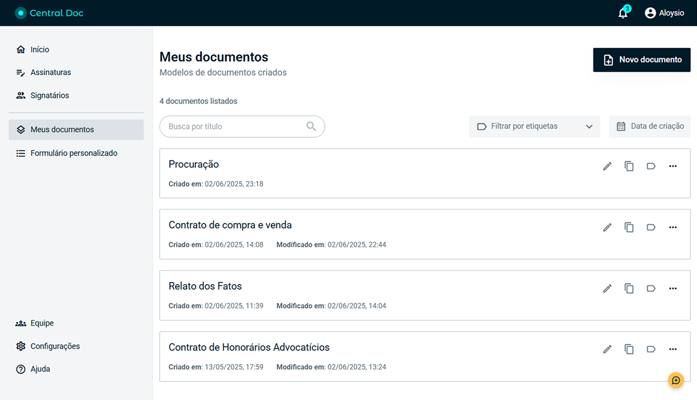697x400 pixels.
Task: Open more options for Contrato de Honorários Advocatícios
Action: point(673,350)
